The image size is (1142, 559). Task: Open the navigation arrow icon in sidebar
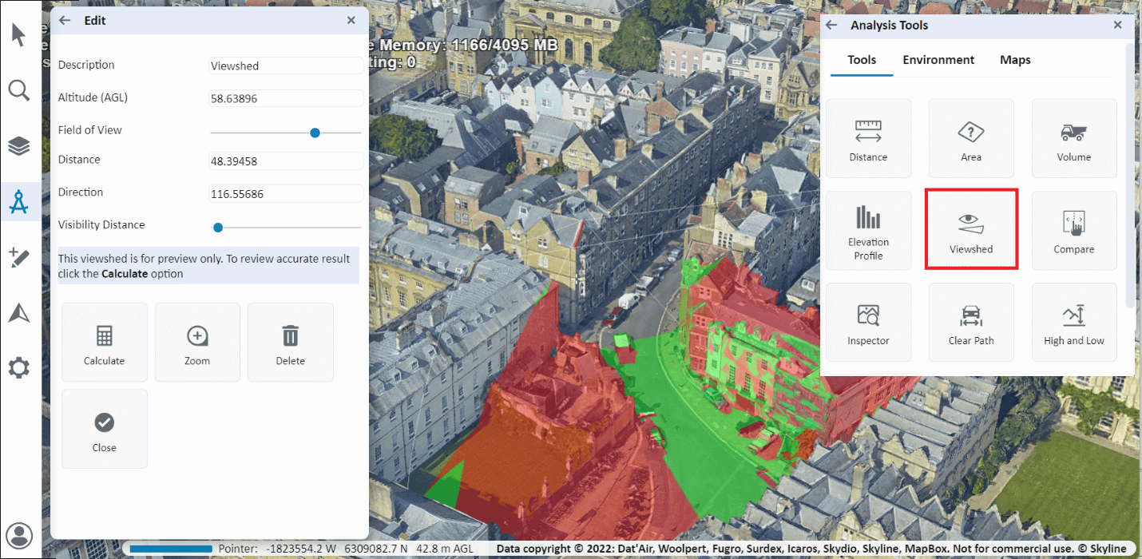19,313
